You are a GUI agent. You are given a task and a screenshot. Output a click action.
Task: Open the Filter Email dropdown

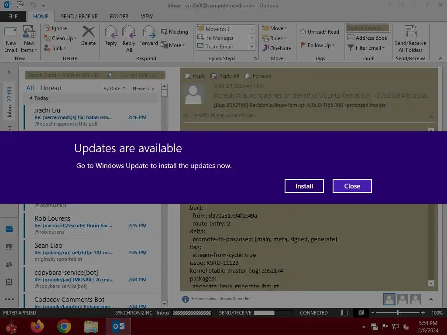pyautogui.click(x=366, y=48)
